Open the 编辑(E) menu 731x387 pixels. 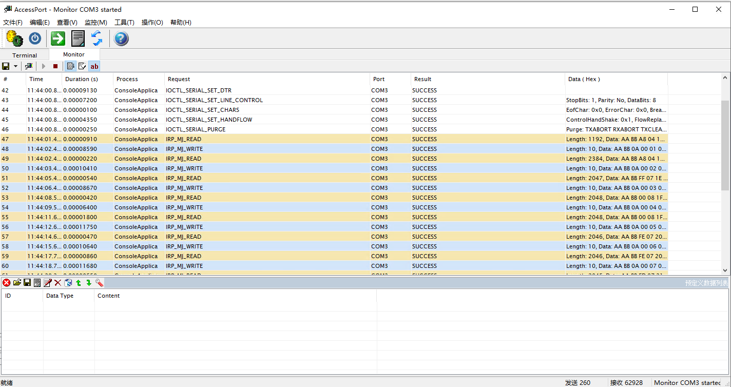pos(40,23)
